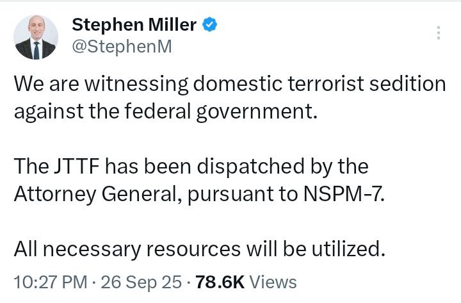Image resolution: width=461 pixels, height=303 pixels.
Task: Click the 78.6K view count
Action: (x=220, y=282)
